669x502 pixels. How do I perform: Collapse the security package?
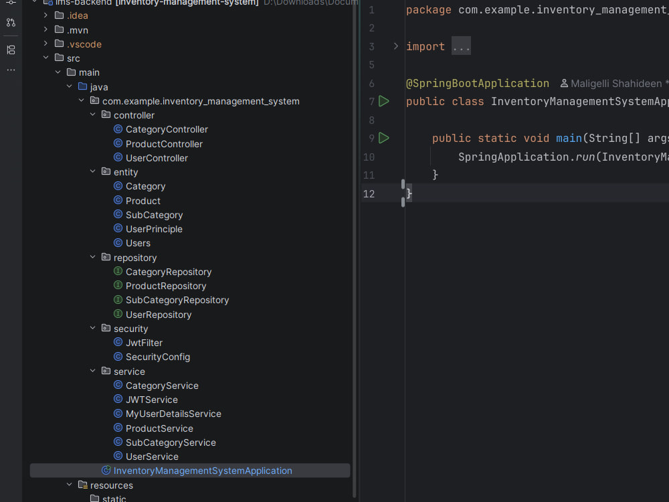click(x=92, y=328)
